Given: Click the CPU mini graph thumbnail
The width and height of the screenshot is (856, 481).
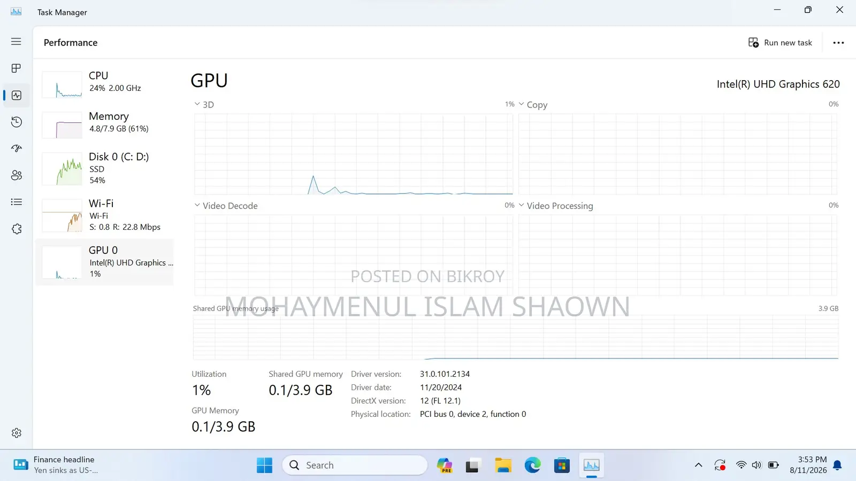Looking at the screenshot, I should (62, 84).
